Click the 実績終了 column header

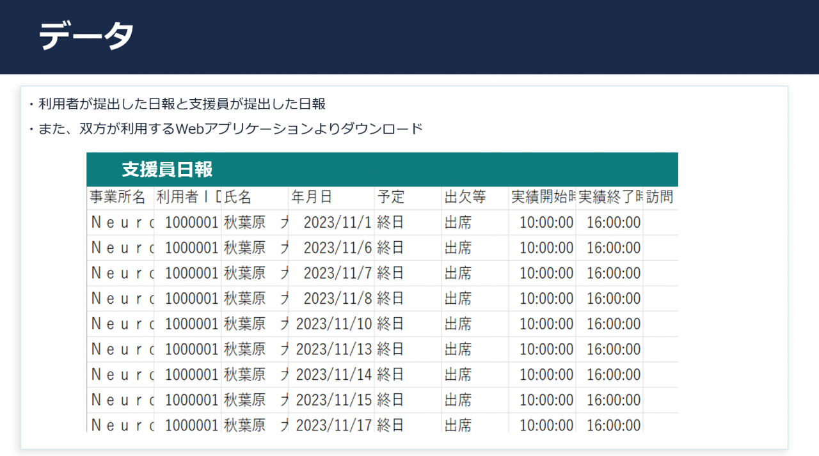(x=610, y=197)
